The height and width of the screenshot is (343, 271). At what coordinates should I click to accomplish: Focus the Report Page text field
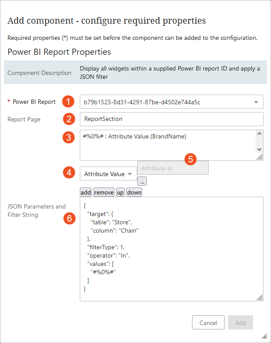(171, 119)
